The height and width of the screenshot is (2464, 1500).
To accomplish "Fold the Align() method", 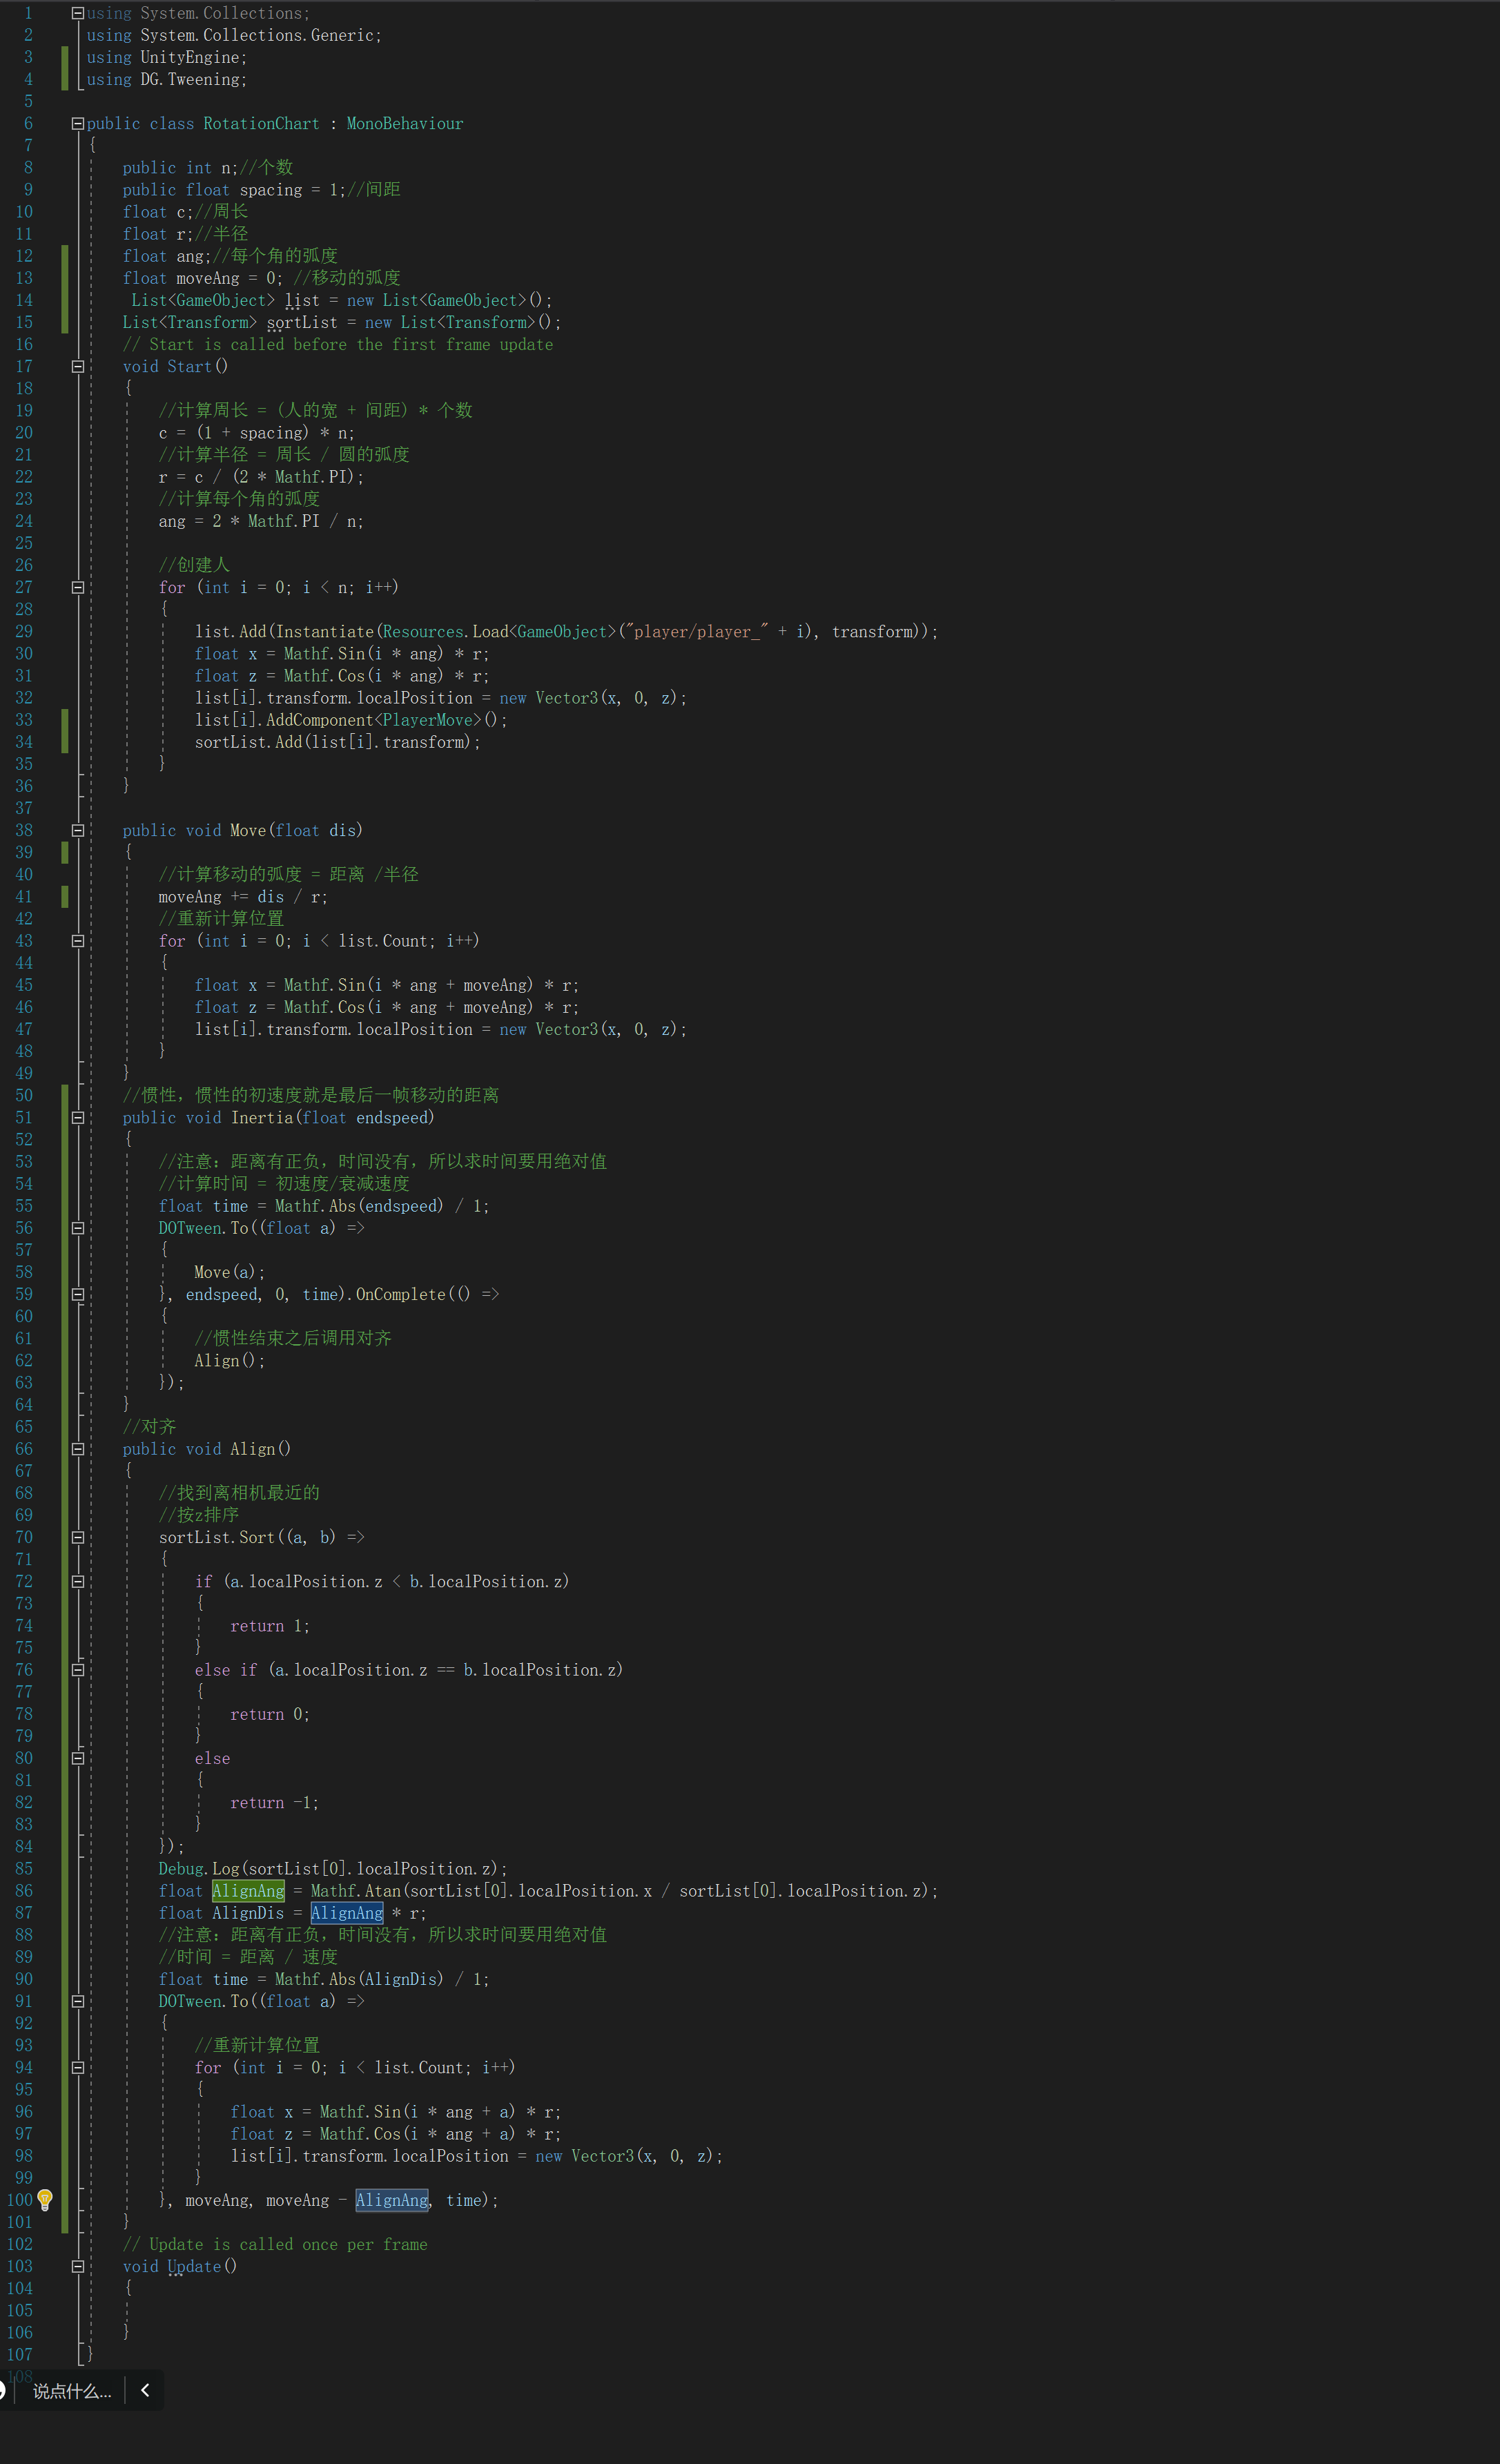I will click(x=77, y=1449).
